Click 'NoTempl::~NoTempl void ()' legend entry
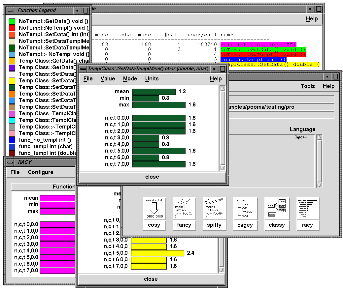Viewport: 343px width, 289px height. [x=54, y=54]
